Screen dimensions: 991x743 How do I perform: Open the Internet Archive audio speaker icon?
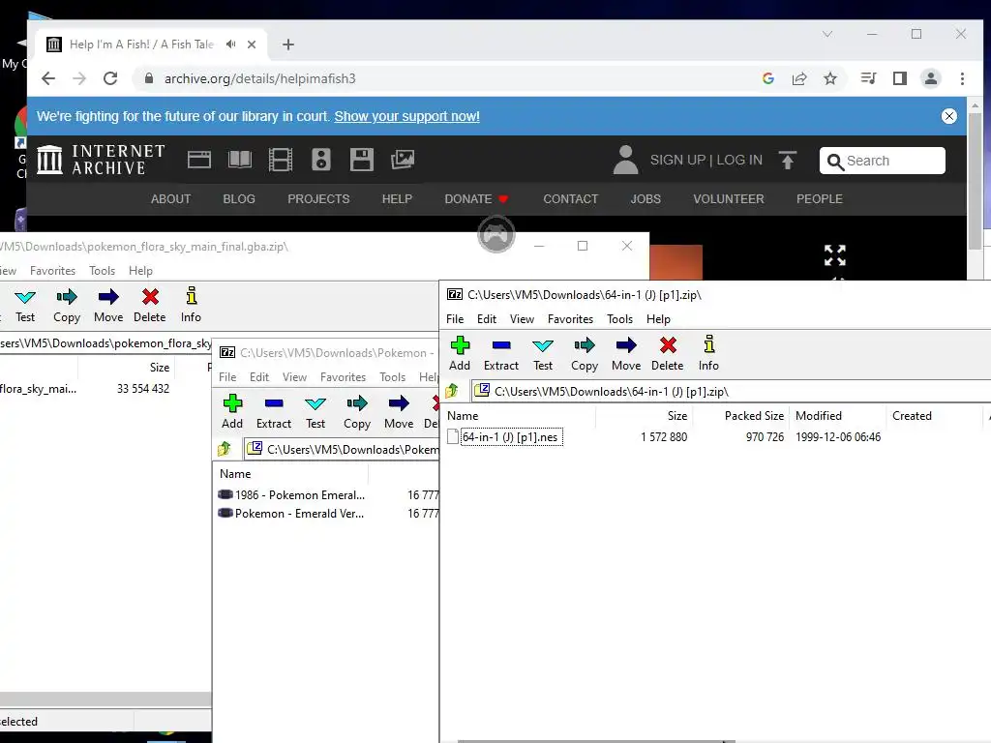point(321,160)
